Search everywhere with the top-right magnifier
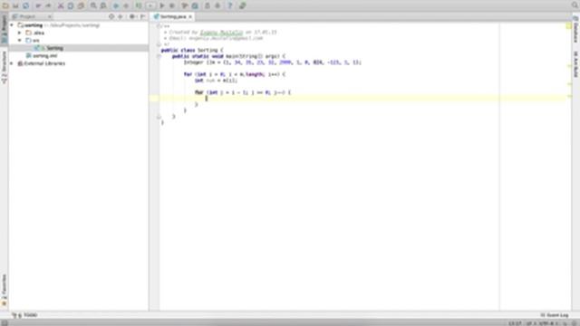 (x=575, y=5)
